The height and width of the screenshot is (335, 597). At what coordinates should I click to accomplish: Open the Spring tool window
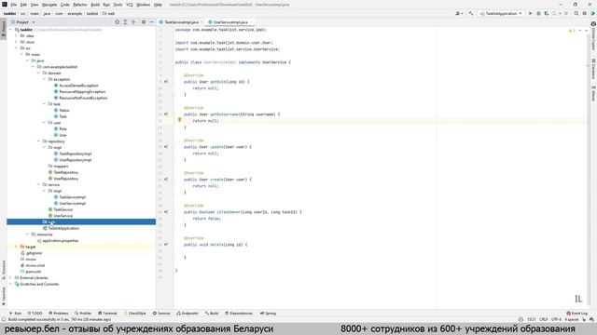click(x=268, y=314)
